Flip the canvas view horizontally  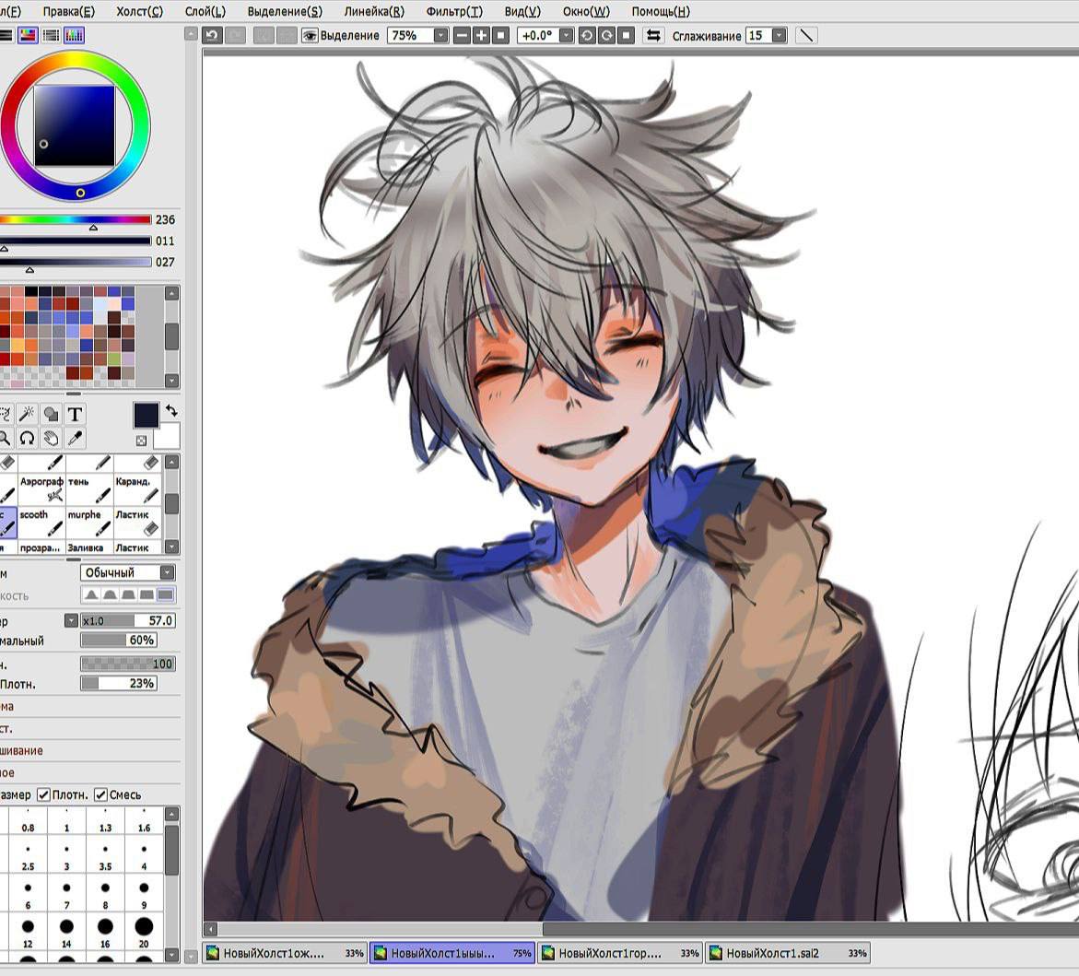tap(653, 35)
